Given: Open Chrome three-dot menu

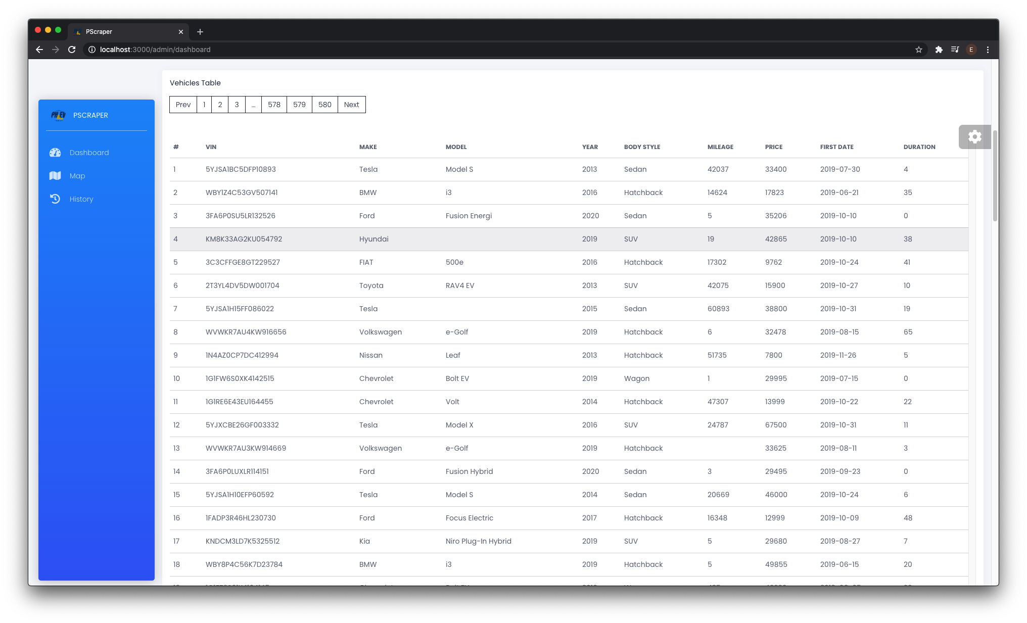Looking at the screenshot, I should (988, 50).
